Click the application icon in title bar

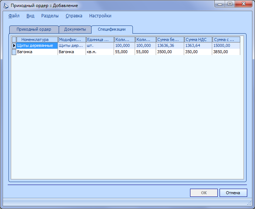click(x=6, y=6)
